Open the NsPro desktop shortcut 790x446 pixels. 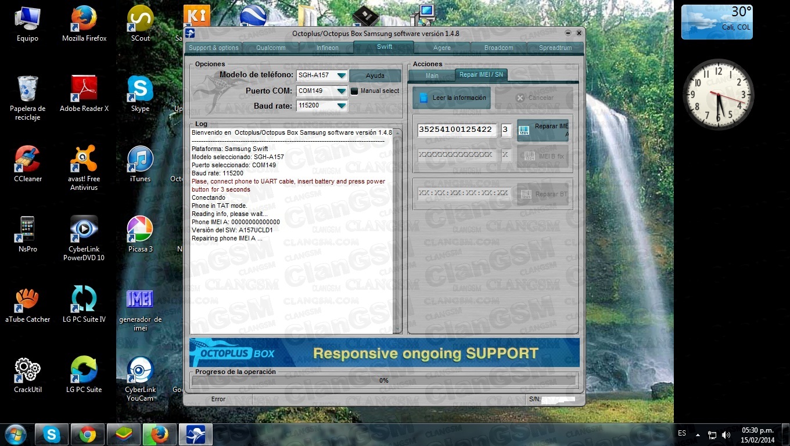coord(27,235)
